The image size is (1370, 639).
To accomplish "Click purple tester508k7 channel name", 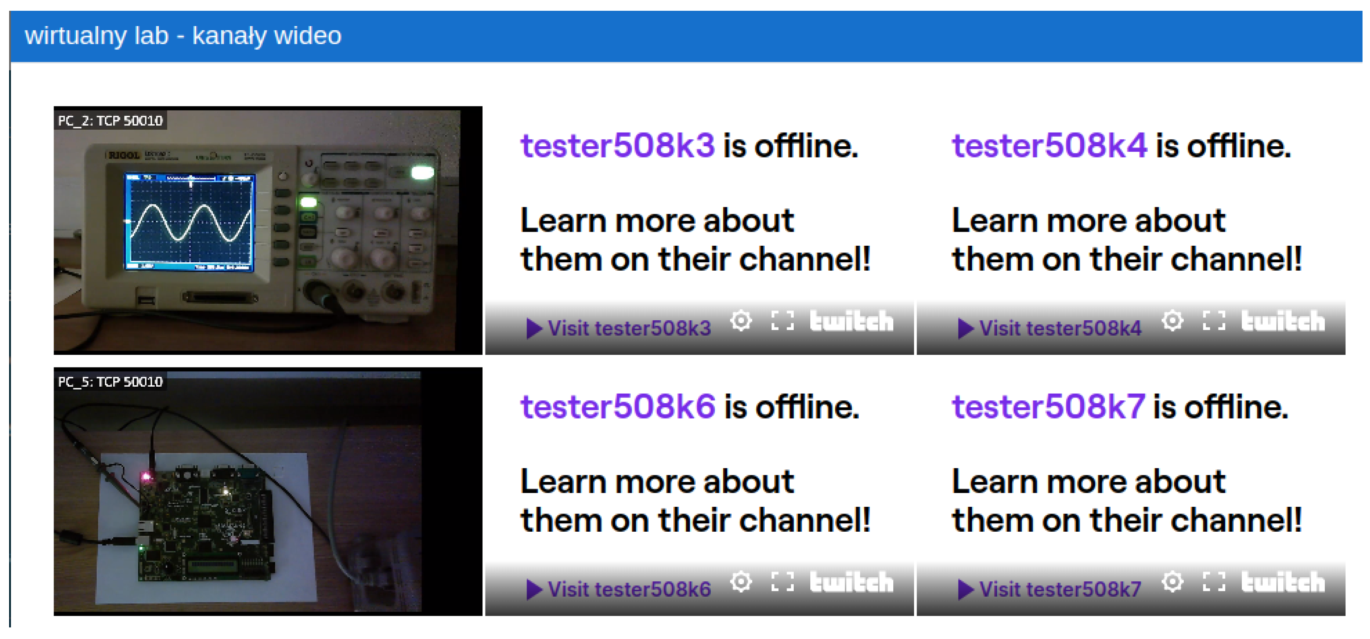I will click(x=1048, y=407).
